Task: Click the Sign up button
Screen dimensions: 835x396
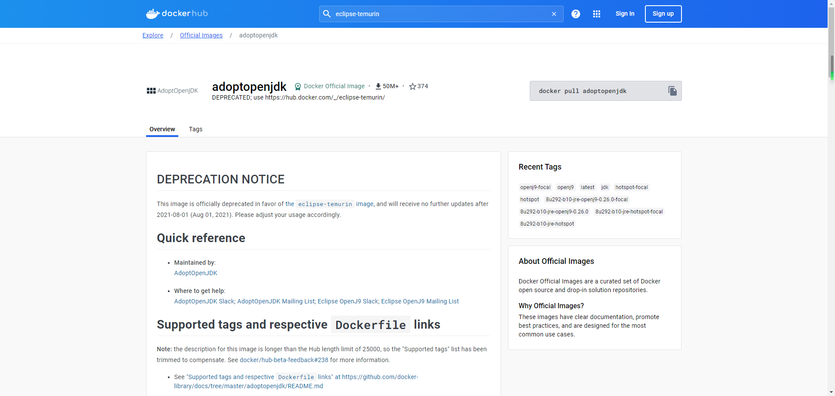Action: click(663, 14)
